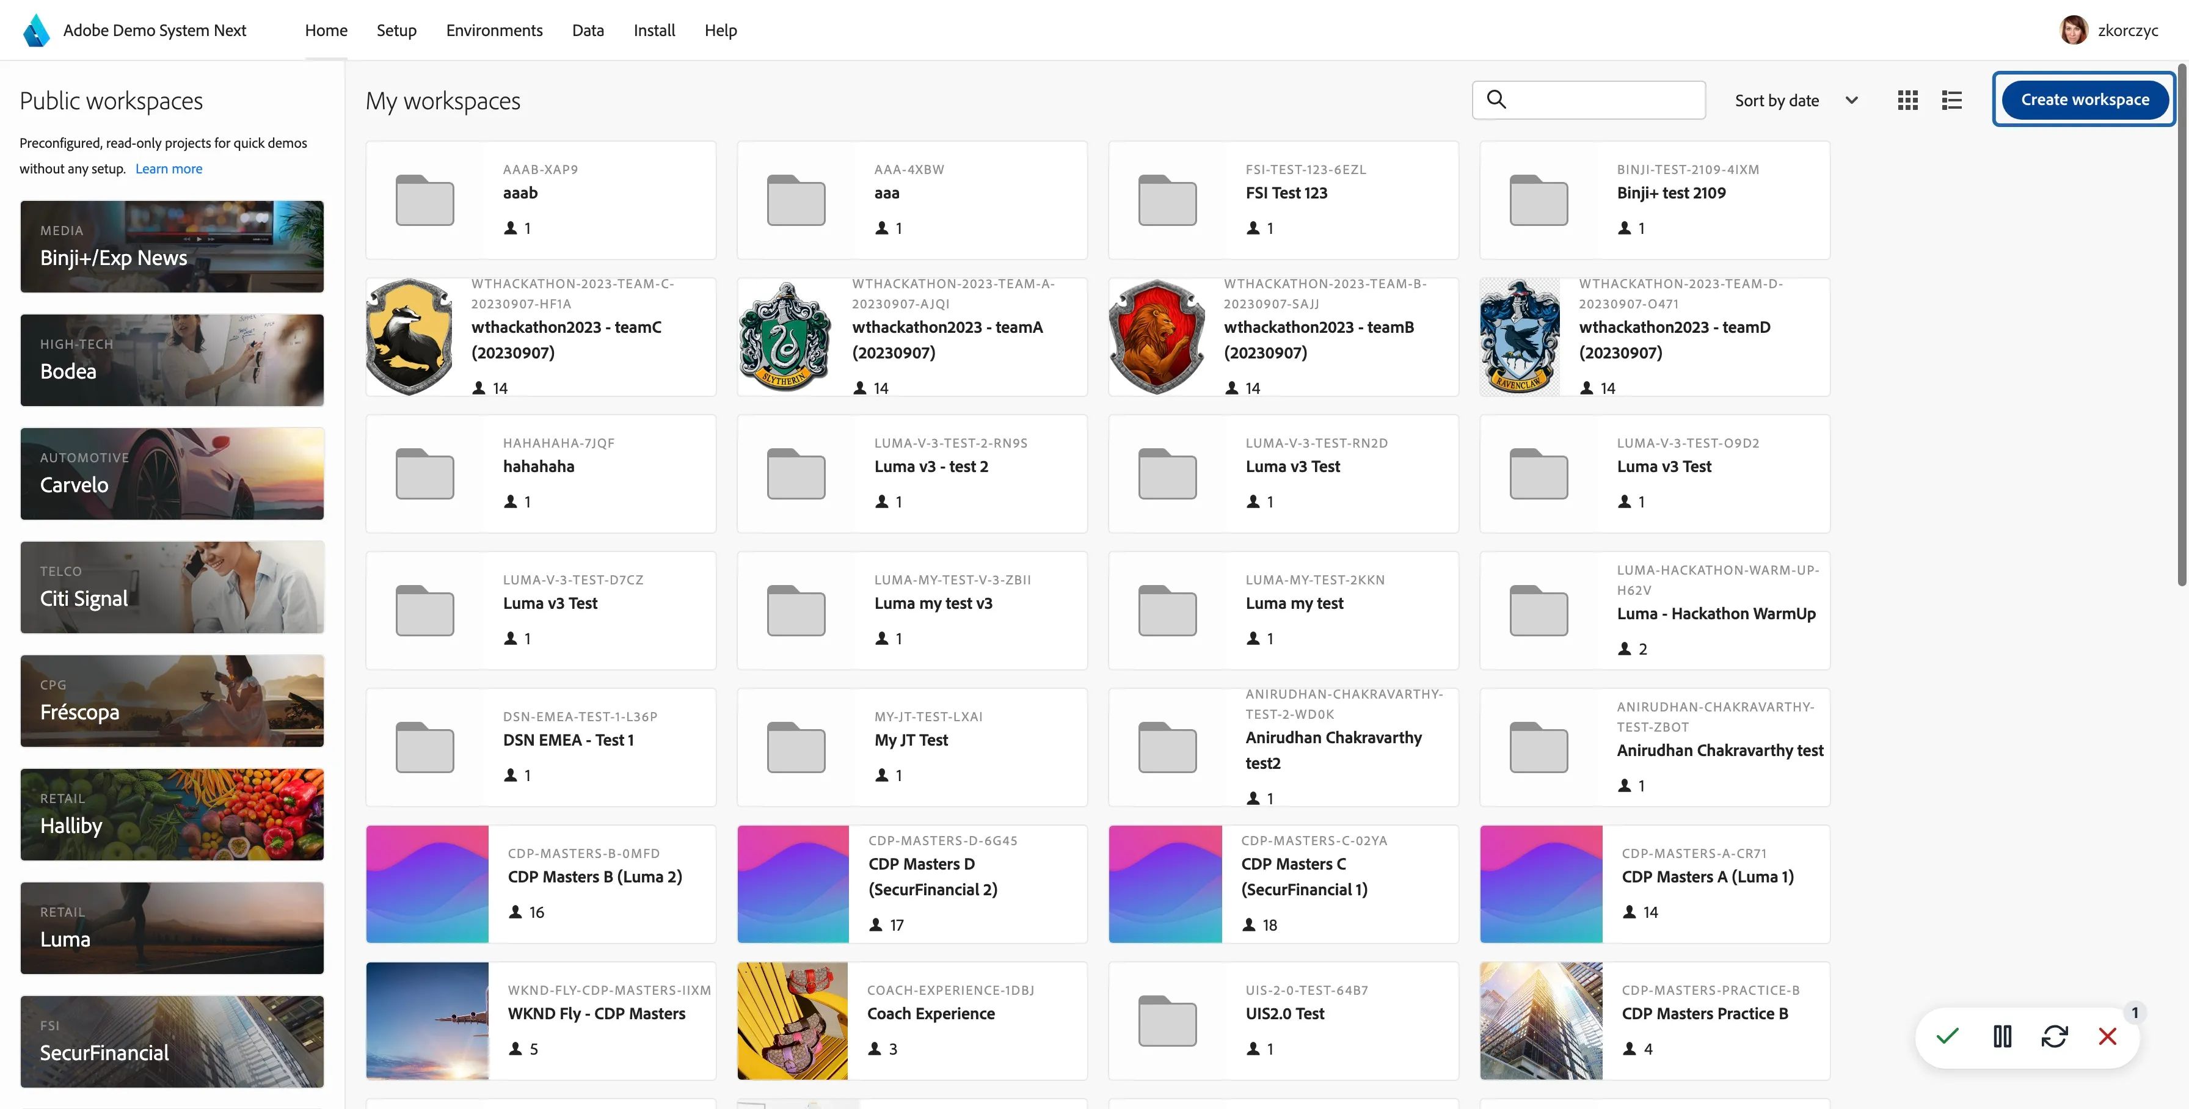Open the Home menu
The width and height of the screenshot is (2189, 1109).
pos(326,31)
